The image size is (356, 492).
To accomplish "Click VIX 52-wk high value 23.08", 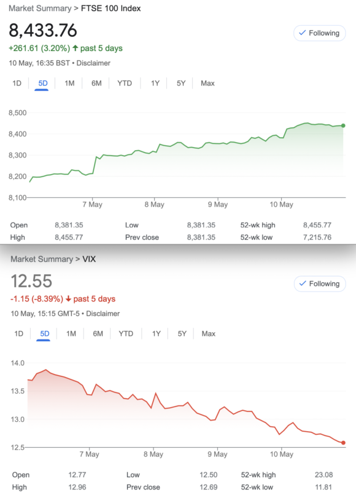I will tap(323, 475).
